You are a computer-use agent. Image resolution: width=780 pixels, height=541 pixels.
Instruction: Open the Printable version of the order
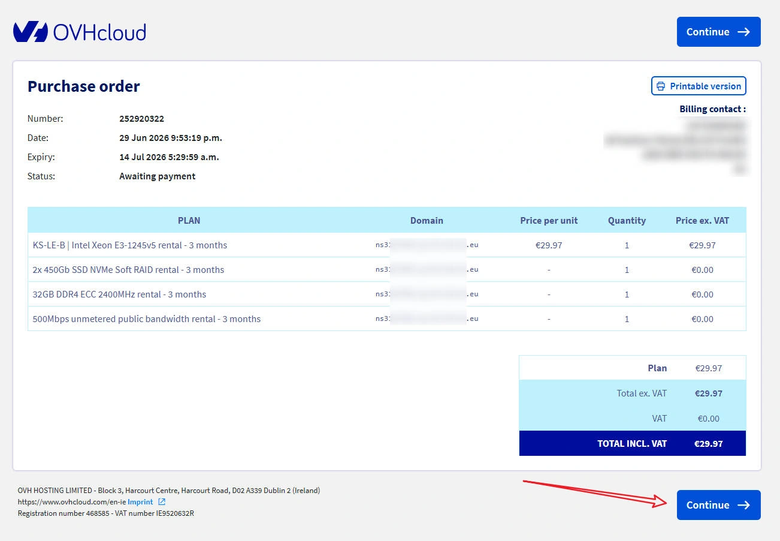coord(699,86)
